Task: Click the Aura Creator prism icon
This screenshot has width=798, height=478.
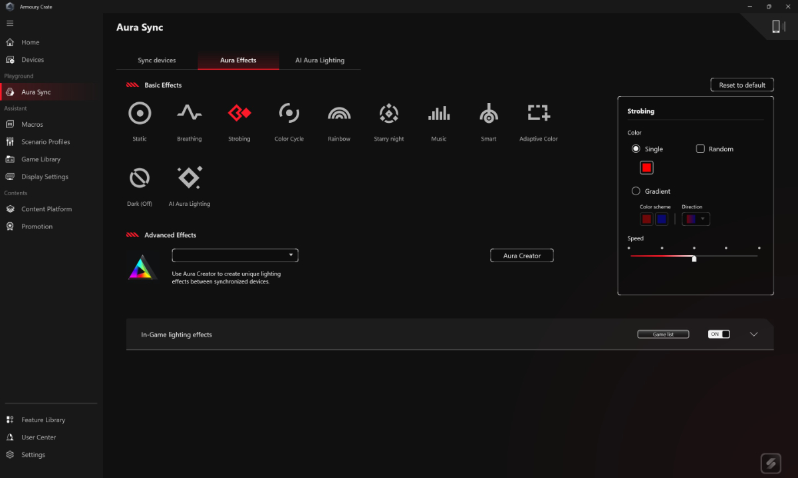Action: [x=143, y=268]
